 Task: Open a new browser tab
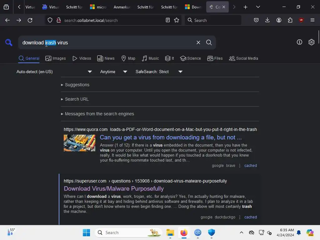coord(246,7)
